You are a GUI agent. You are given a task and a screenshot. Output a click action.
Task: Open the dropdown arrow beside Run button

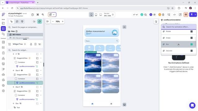pyautogui.click(x=195, y=14)
